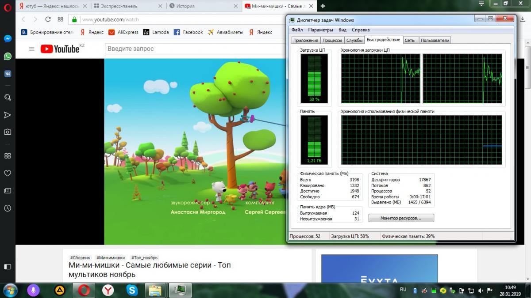Click the #Топ_ноябрь hashtag

pos(144,258)
